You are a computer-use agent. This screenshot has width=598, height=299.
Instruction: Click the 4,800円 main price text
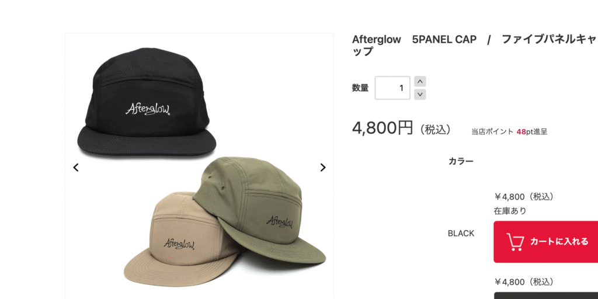point(383,128)
